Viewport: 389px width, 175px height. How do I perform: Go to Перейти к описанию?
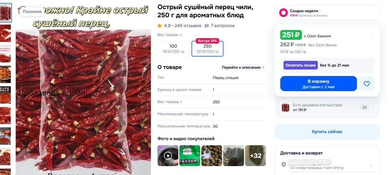(243, 67)
